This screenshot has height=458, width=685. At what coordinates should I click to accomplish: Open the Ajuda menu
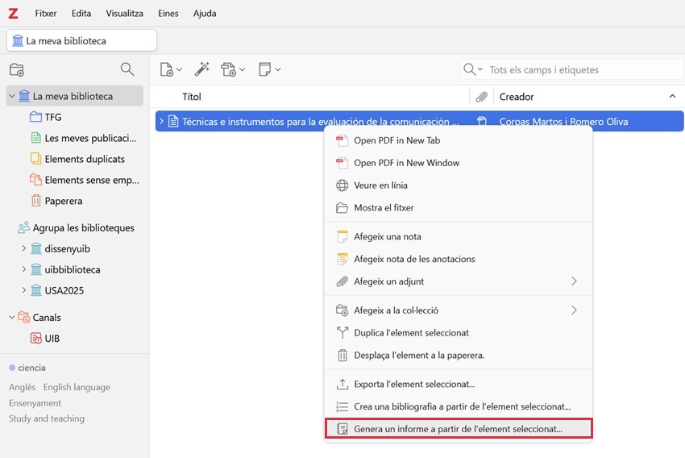205,14
